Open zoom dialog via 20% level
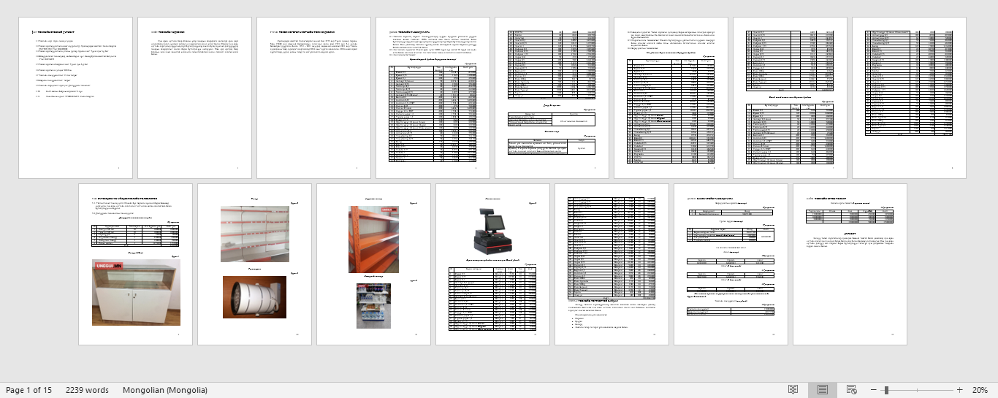Screen dimensions: 998x398 [x=979, y=390]
